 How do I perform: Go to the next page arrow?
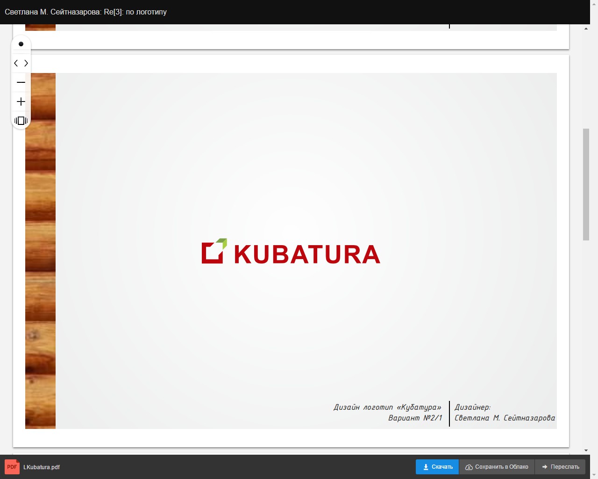point(26,63)
